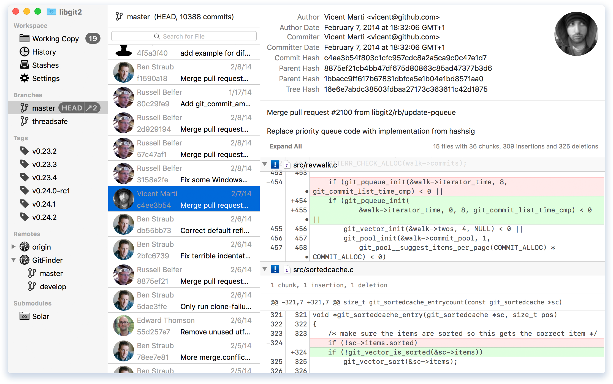Select the threadsafe branch icon

click(x=24, y=121)
